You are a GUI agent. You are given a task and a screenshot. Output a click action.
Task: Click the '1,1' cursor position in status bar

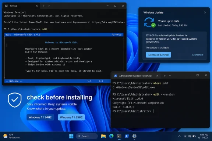coord(89,81)
